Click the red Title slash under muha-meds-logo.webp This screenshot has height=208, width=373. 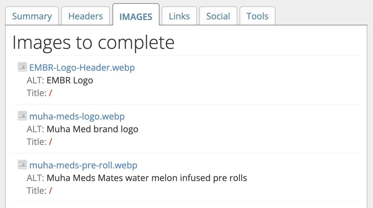tap(50, 142)
